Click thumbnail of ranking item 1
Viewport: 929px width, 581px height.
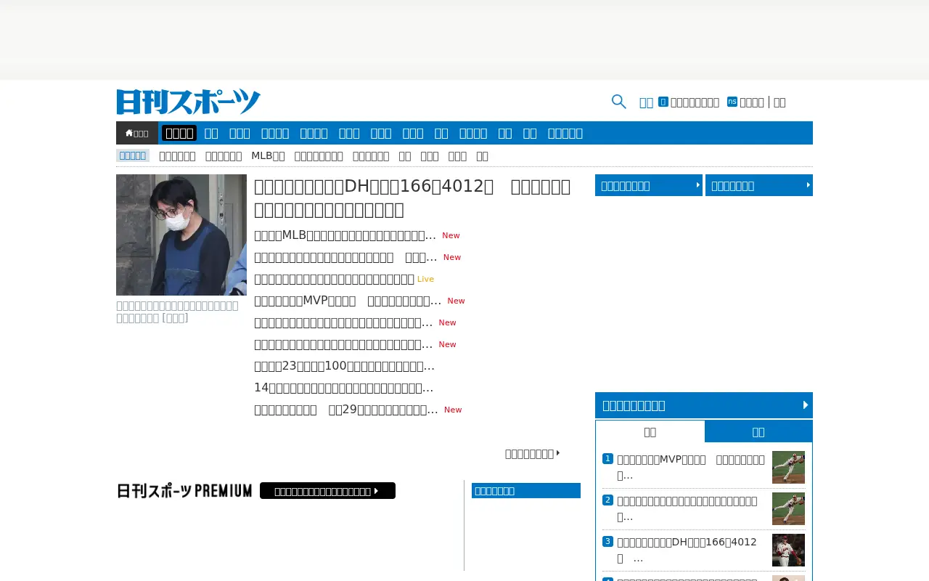(788, 467)
